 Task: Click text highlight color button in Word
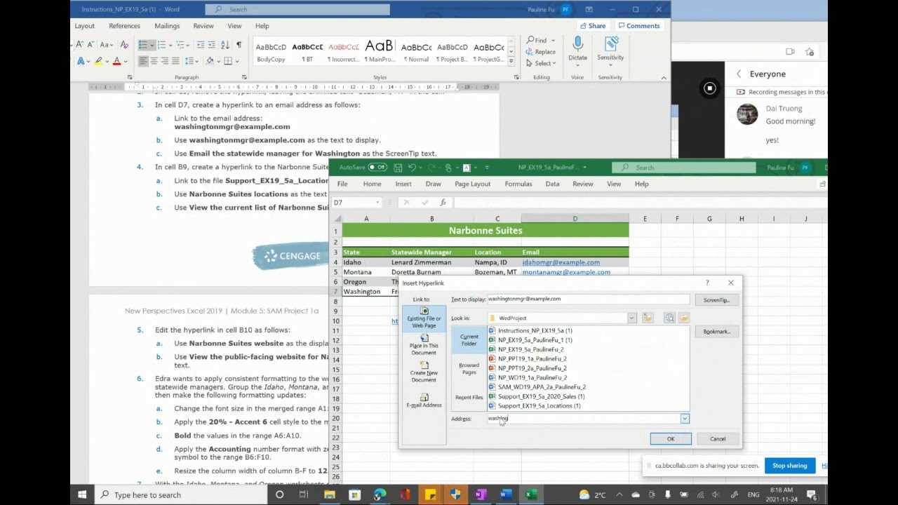[x=98, y=61]
